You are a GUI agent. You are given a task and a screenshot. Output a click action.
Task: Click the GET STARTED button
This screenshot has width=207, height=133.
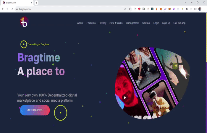coord(35,110)
